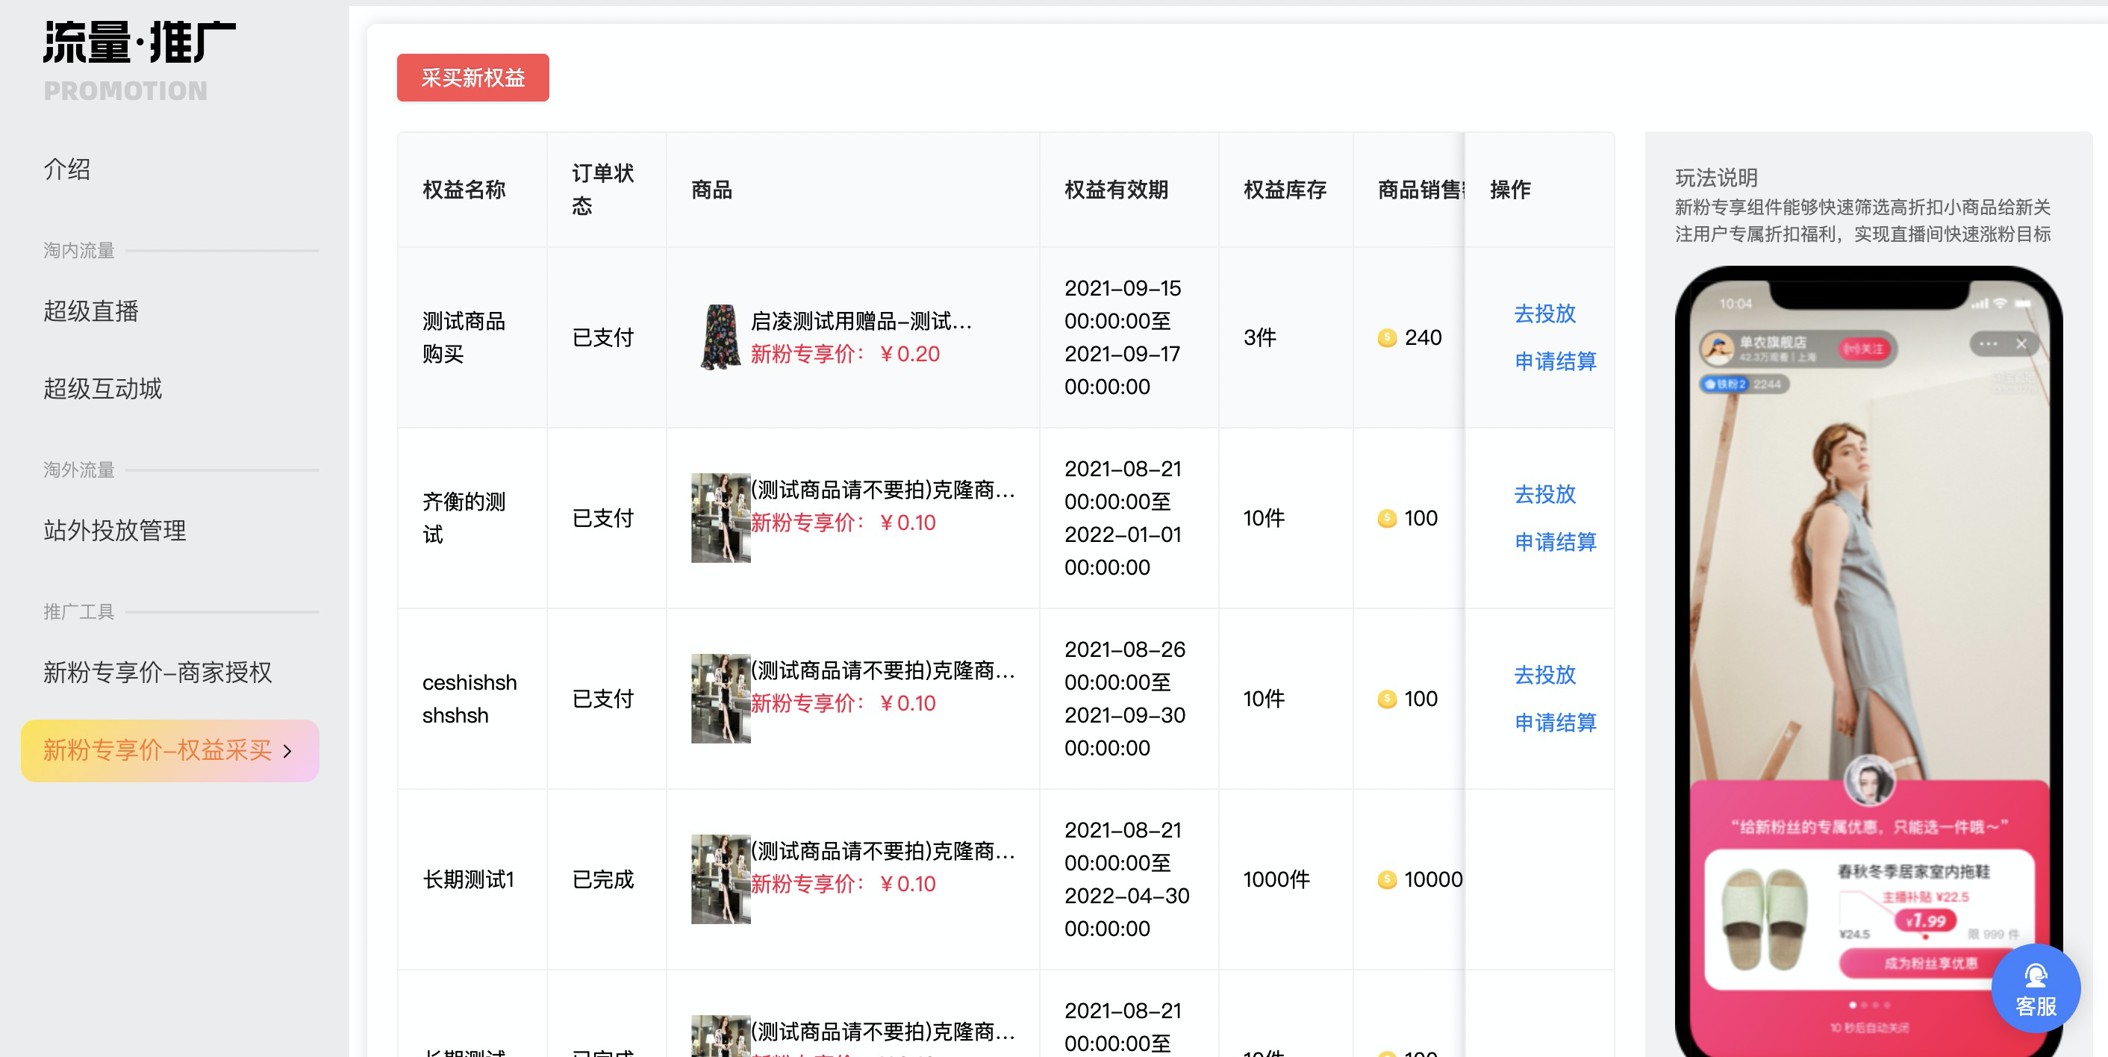Click 去投放 for ceshishshshshsh row
2108x1057 pixels.
coord(1544,675)
